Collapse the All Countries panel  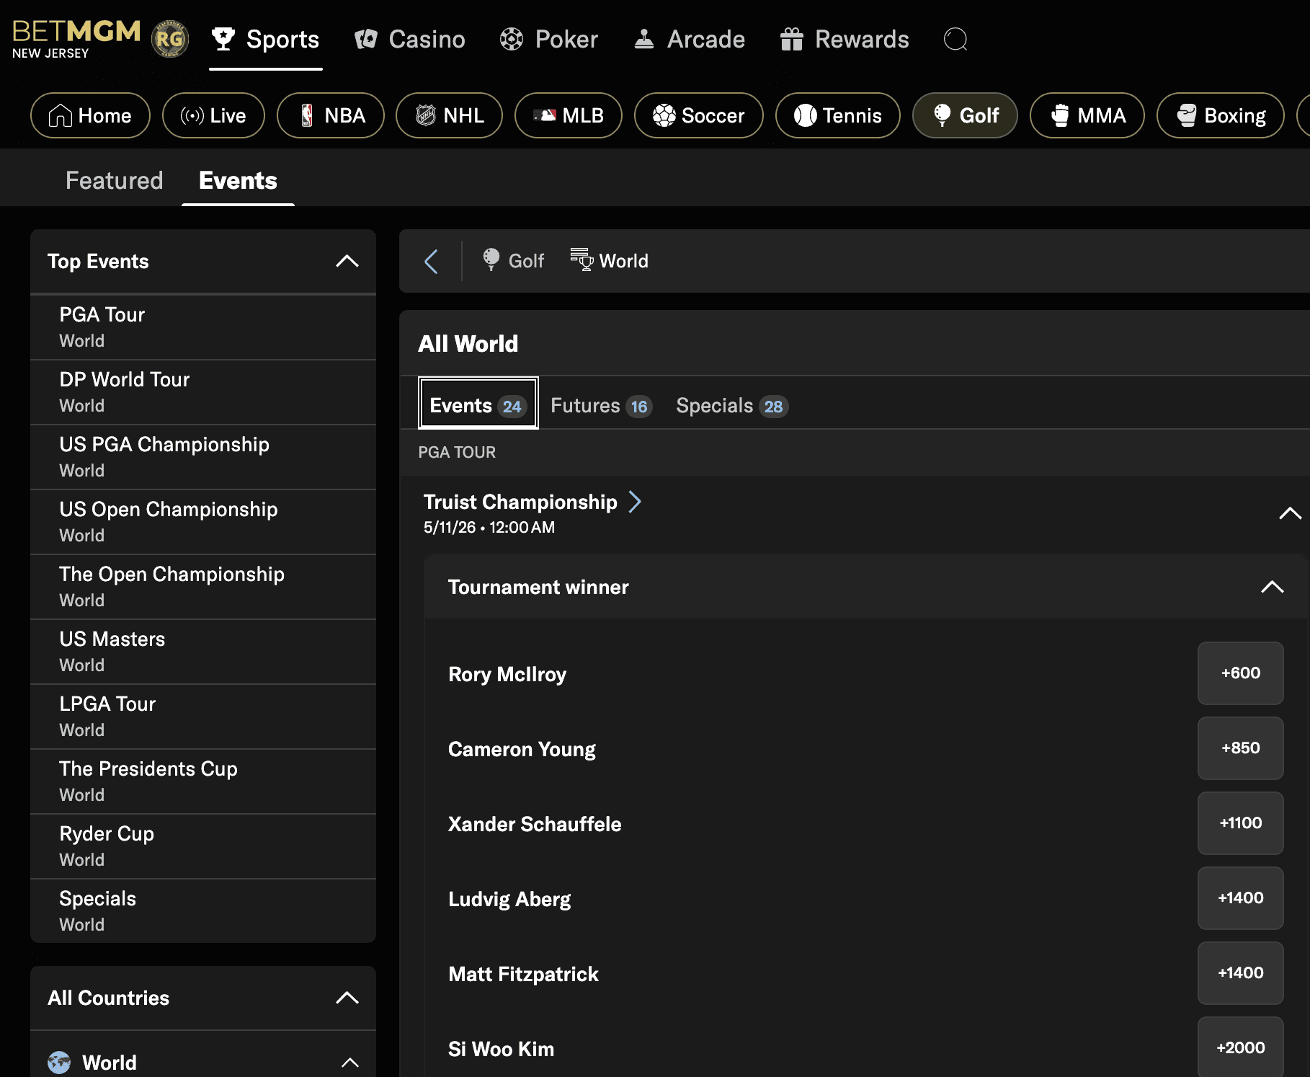(347, 998)
